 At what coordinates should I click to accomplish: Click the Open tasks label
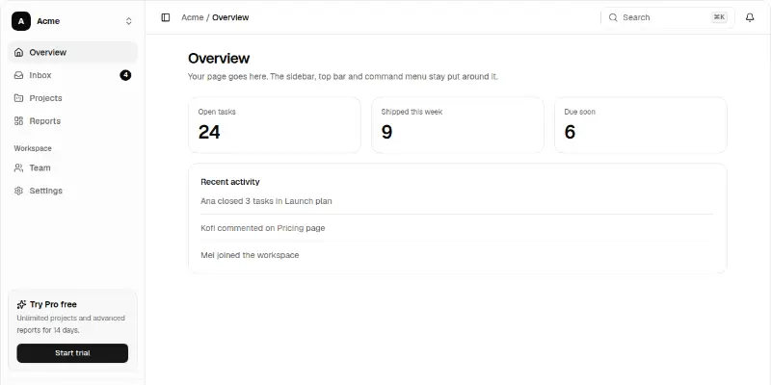click(x=217, y=112)
